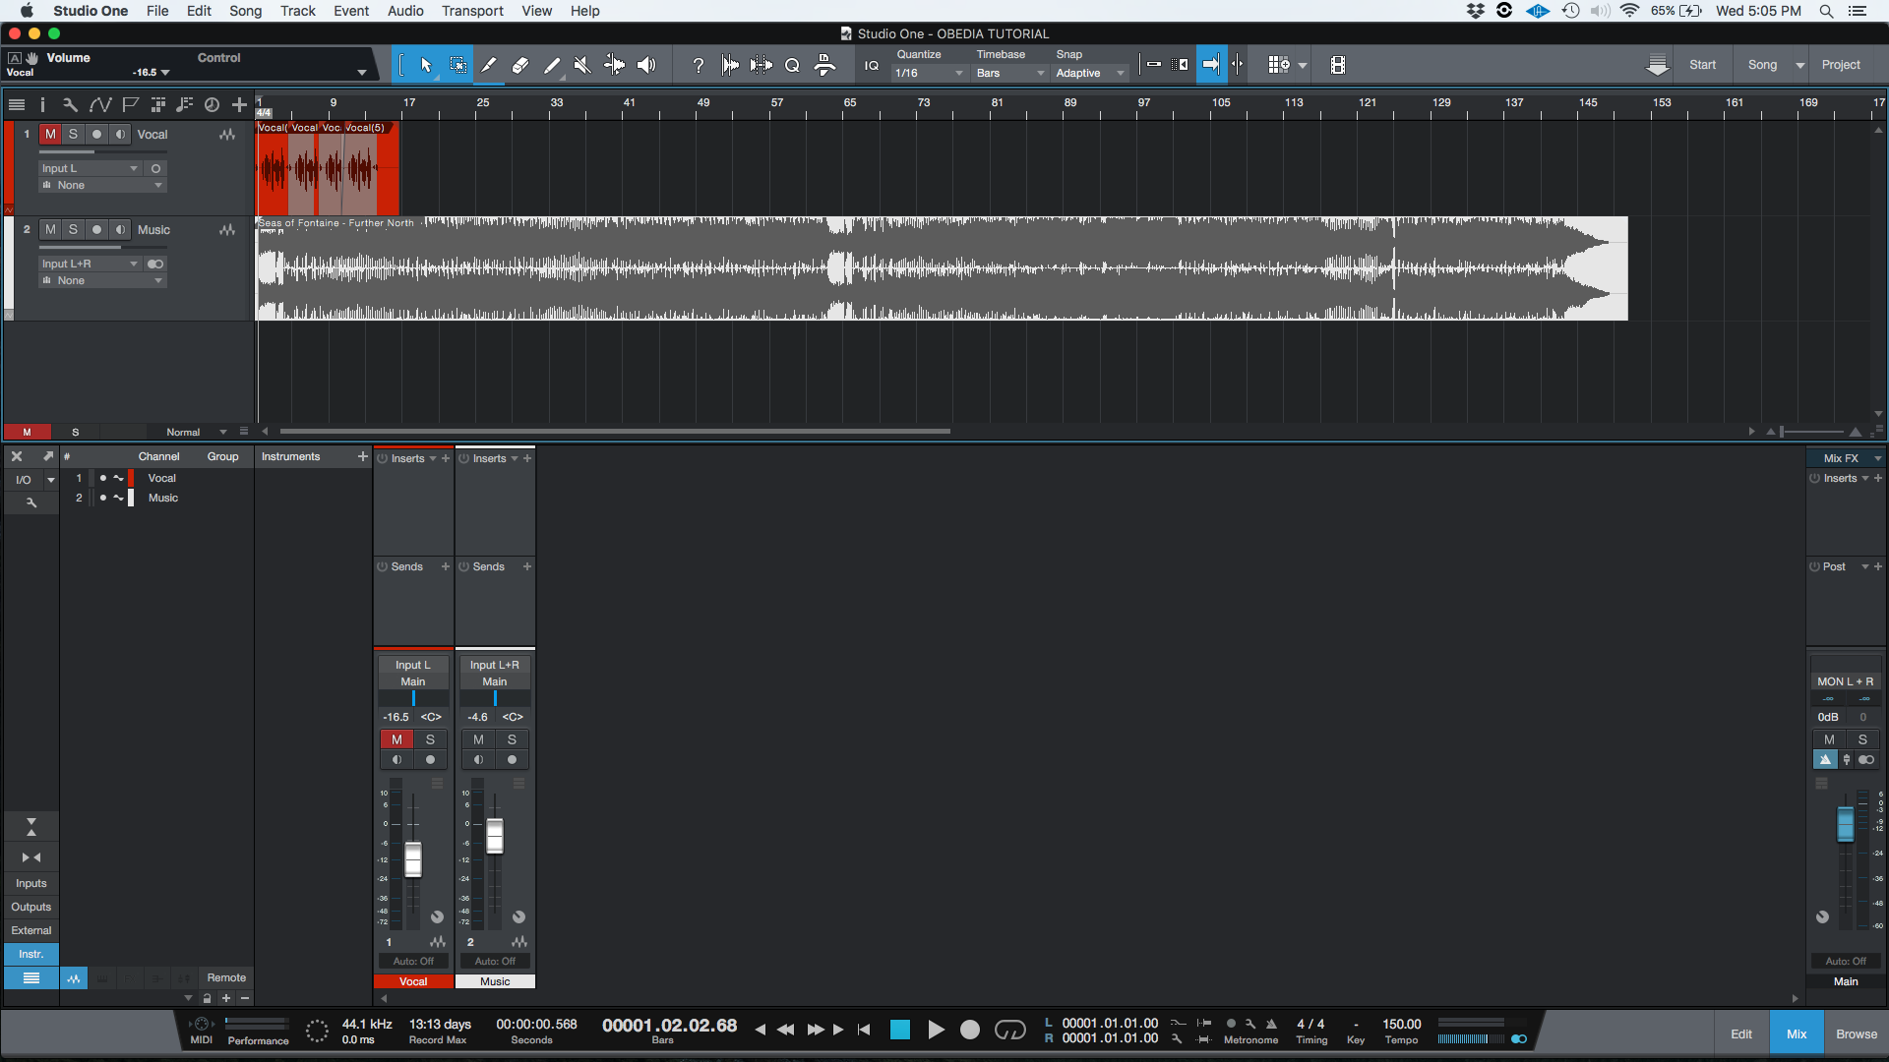1889x1062 pixels.
Task: Solo the Music track
Action: (73, 229)
